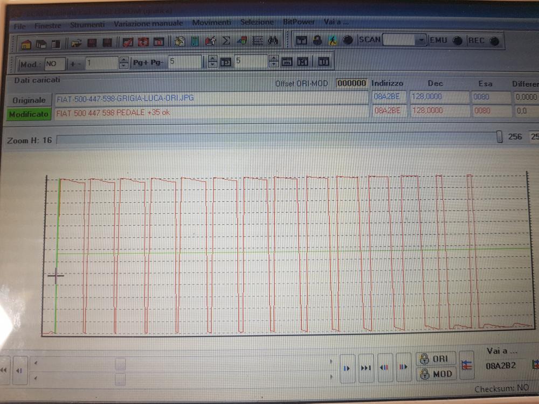
Task: Click the skip-to-end arrow icon
Action: 365,368
